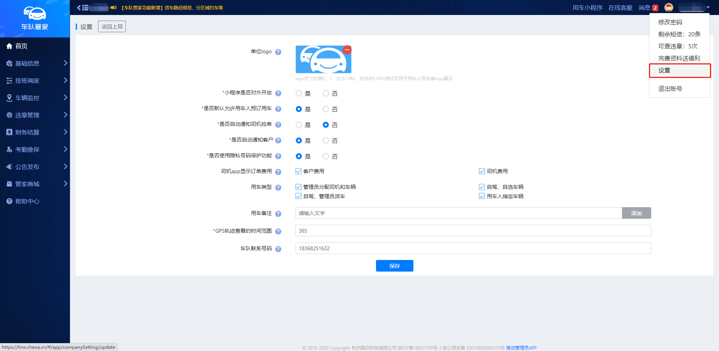Image resolution: width=719 pixels, height=351 pixels.
Task: Select 是 for 是否自动通知司机抢单
Action: tap(299, 125)
